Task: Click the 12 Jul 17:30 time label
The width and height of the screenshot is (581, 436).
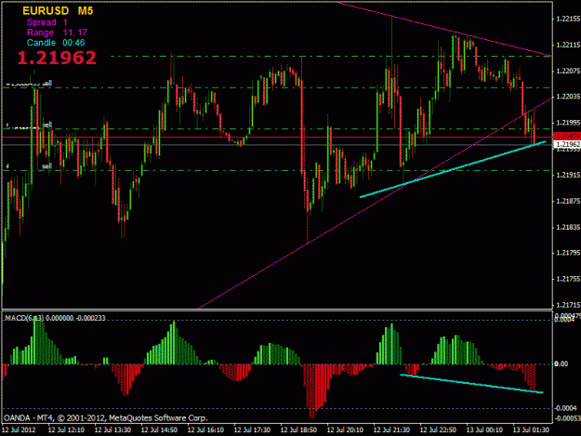Action: click(x=252, y=429)
